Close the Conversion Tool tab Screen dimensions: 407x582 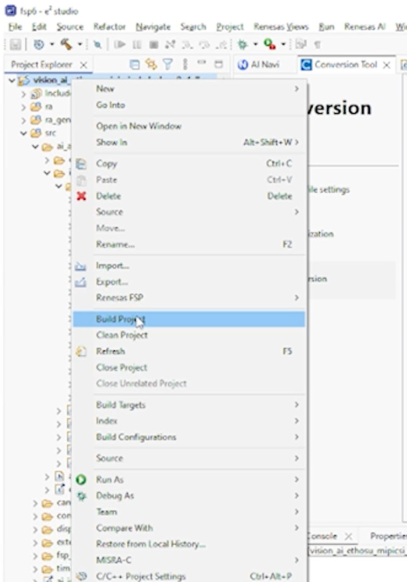click(x=387, y=65)
